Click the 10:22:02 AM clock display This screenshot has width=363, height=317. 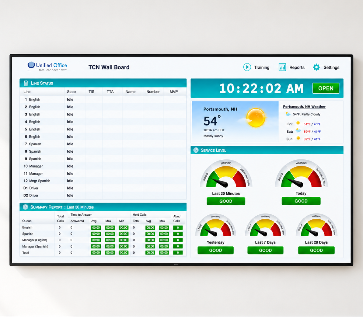pyautogui.click(x=261, y=88)
